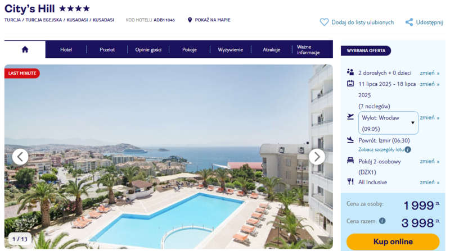Show next photo with right arrow
This screenshot has width=450, height=251.
pyautogui.click(x=317, y=157)
